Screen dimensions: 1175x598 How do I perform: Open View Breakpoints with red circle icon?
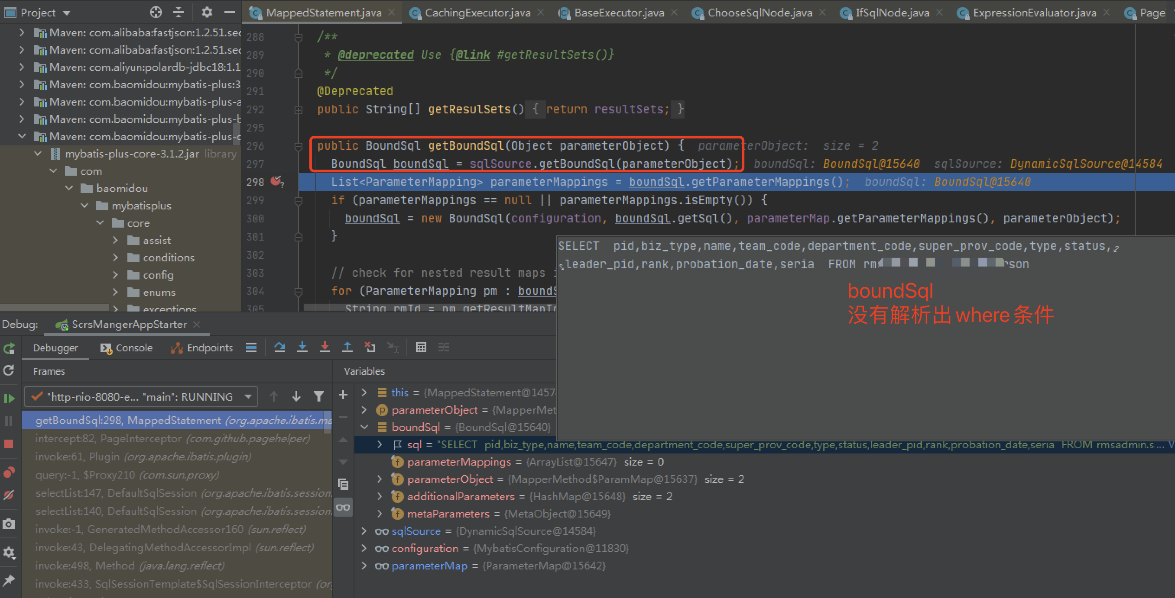click(9, 472)
